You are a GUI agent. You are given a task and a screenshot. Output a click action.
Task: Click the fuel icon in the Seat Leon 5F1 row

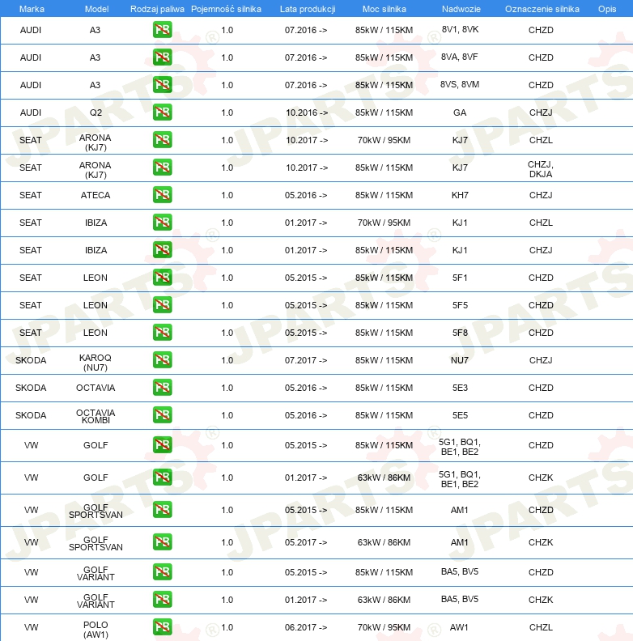tap(163, 277)
